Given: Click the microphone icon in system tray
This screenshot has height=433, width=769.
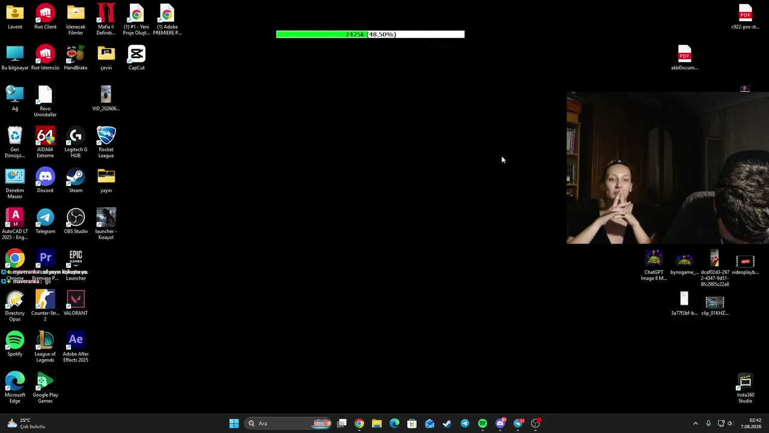Looking at the screenshot, I should tap(708, 423).
